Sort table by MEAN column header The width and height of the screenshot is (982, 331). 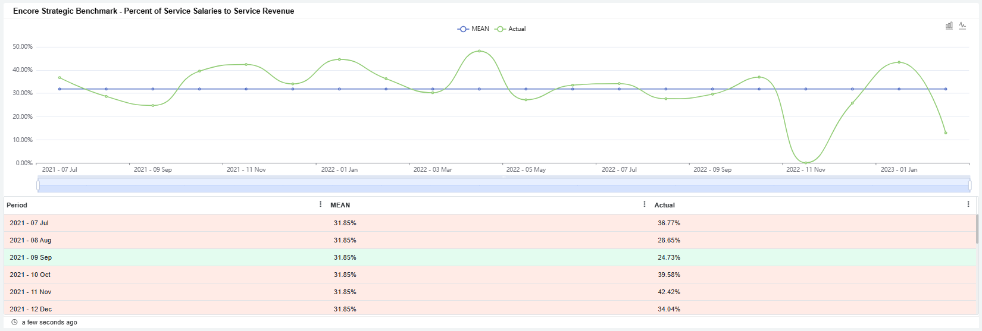click(x=340, y=205)
